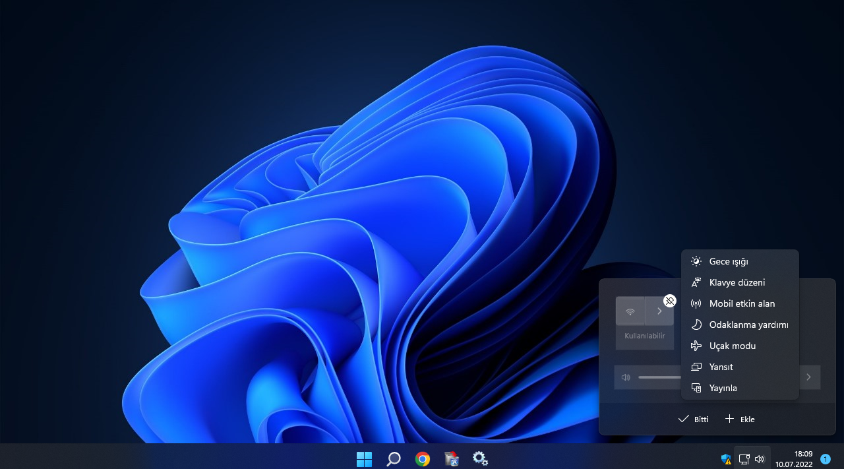Click Windows Security shield tray icon

726,459
